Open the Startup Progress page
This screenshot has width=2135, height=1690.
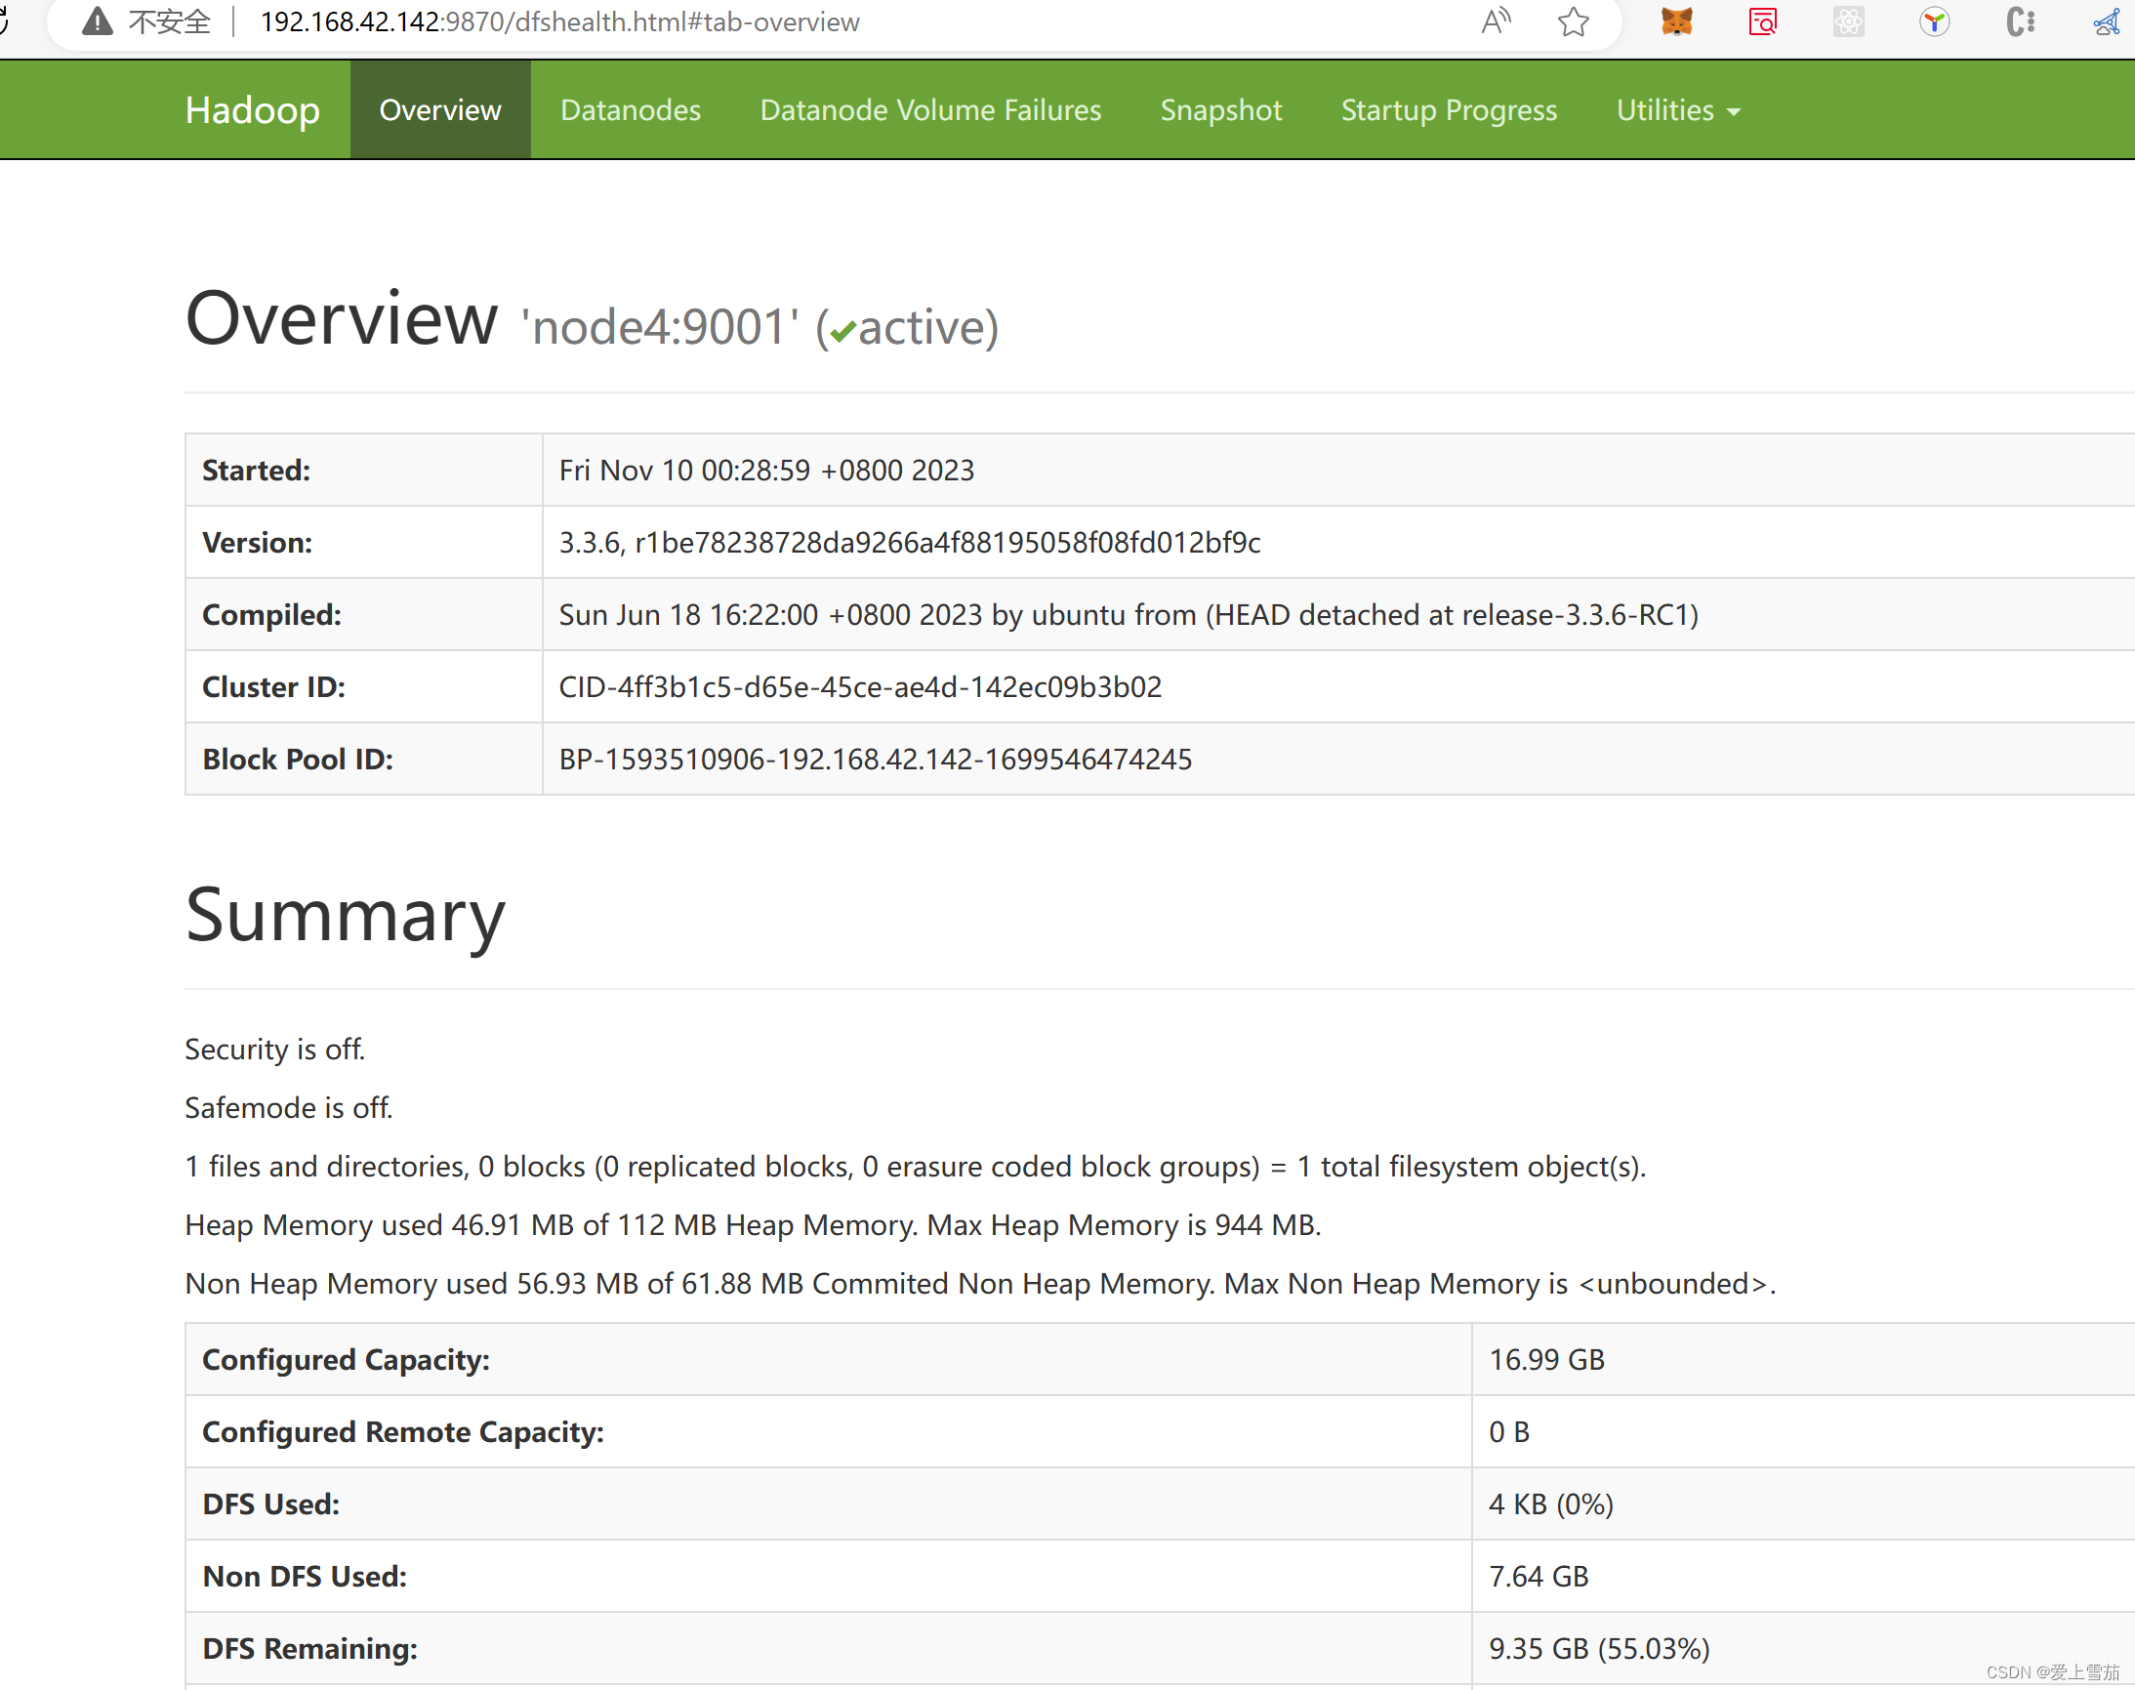pos(1449,107)
